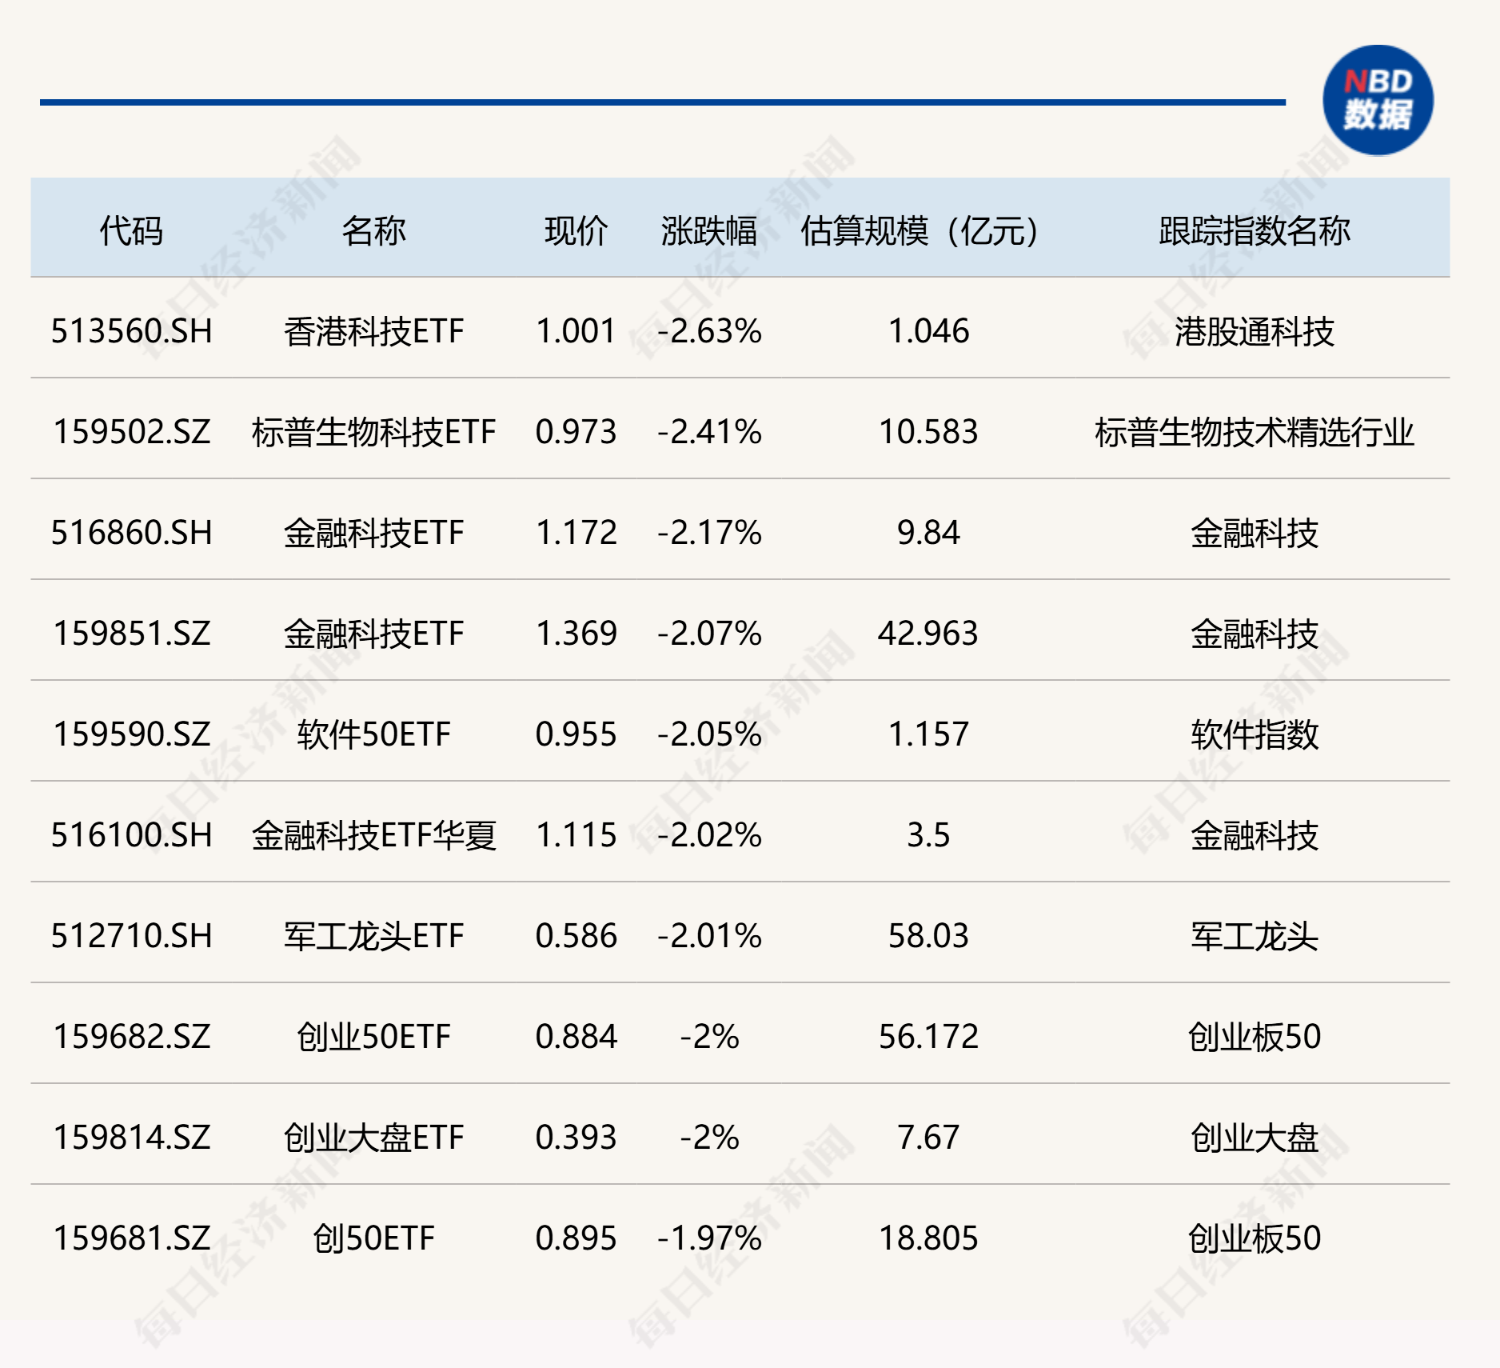The height and width of the screenshot is (1368, 1500).
Task: Select code 159681.SZ
Action: click(132, 1238)
